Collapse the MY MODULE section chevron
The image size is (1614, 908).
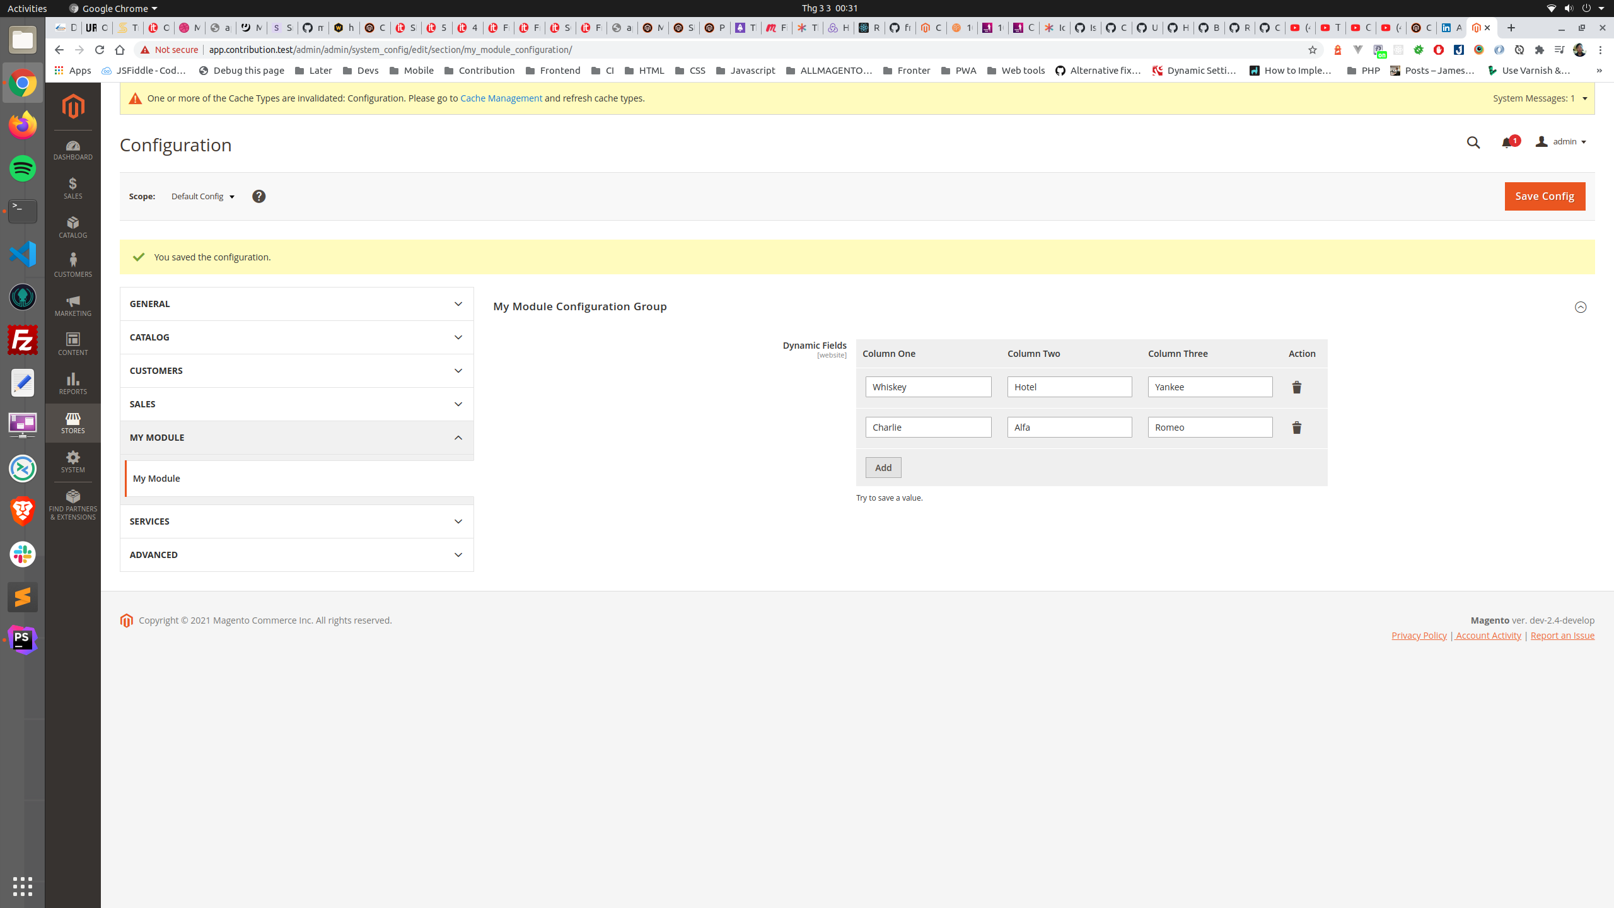pyautogui.click(x=458, y=437)
